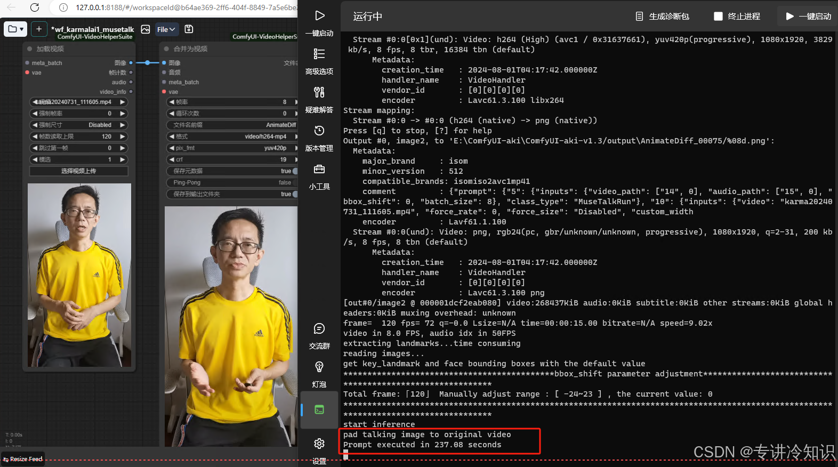Open the 疑难解答 troubleshooting tools icon
Viewport: 838px width, 467px height.
point(319,93)
